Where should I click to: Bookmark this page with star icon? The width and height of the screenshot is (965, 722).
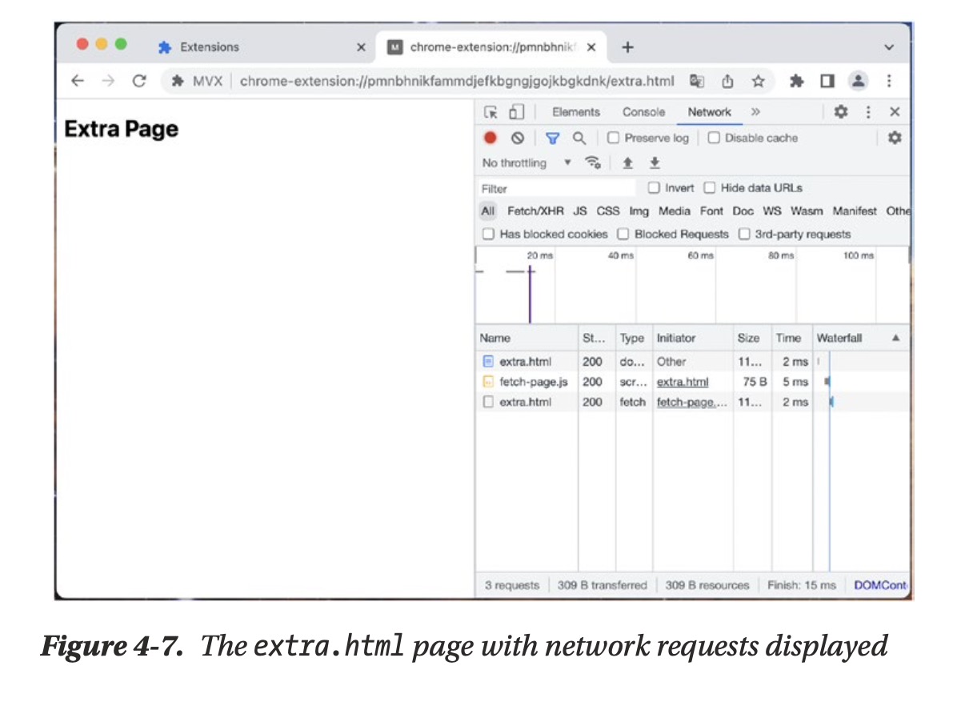click(758, 81)
